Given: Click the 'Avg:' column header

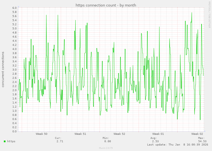Looking at the screenshot, I should tap(154, 138).
